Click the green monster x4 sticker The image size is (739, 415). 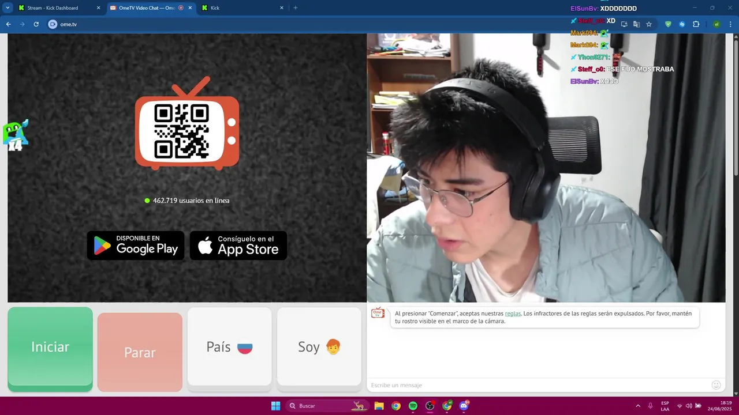[x=16, y=135]
